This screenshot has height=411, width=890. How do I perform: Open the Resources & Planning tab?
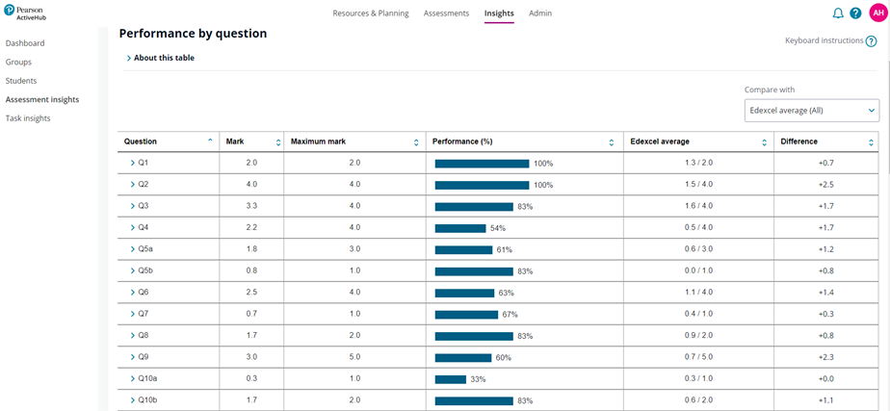(370, 13)
